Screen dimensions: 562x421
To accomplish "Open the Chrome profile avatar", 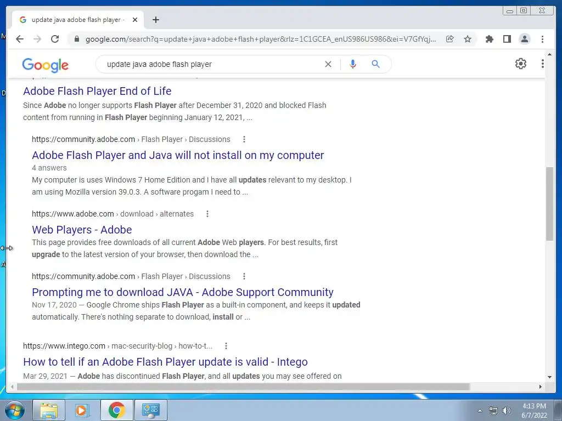I will (x=524, y=39).
